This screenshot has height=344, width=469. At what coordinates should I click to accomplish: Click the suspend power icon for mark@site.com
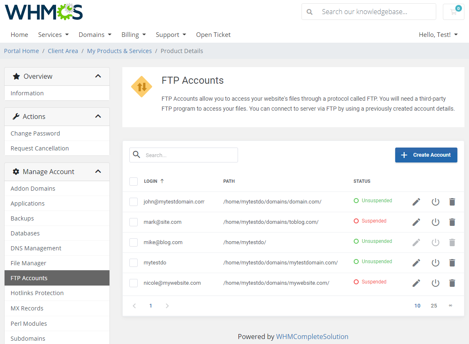click(x=435, y=222)
